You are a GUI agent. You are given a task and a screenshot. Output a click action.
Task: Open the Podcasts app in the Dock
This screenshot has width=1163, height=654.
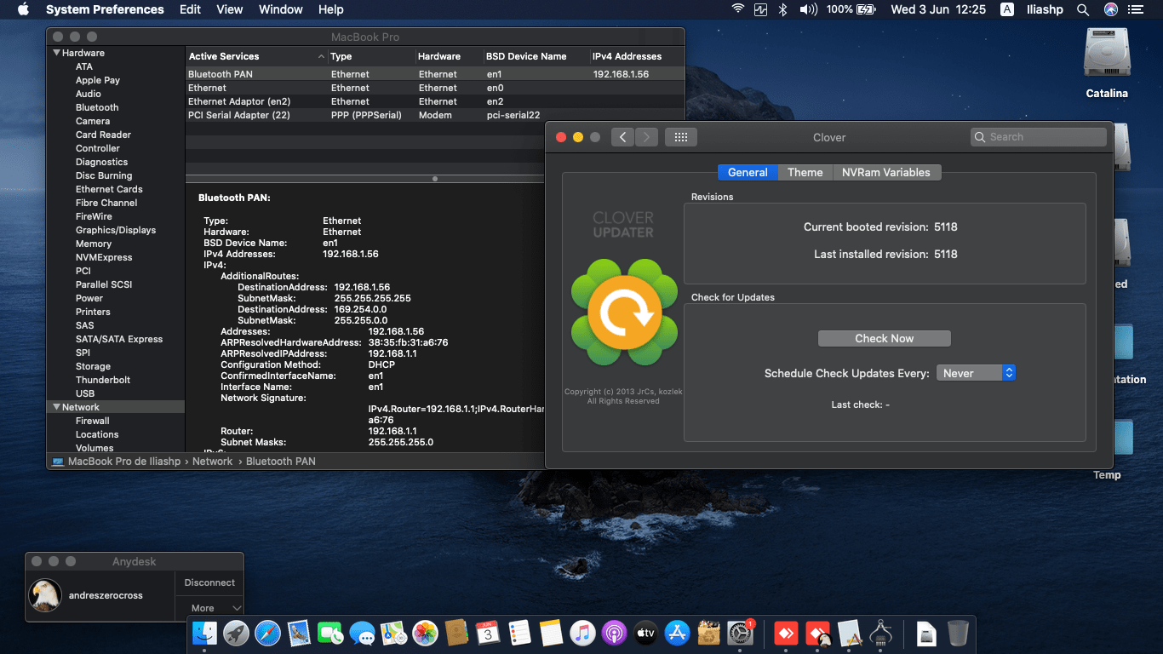point(614,633)
